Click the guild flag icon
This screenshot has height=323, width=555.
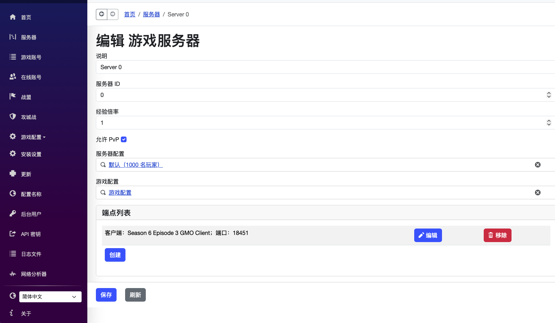(13, 96)
